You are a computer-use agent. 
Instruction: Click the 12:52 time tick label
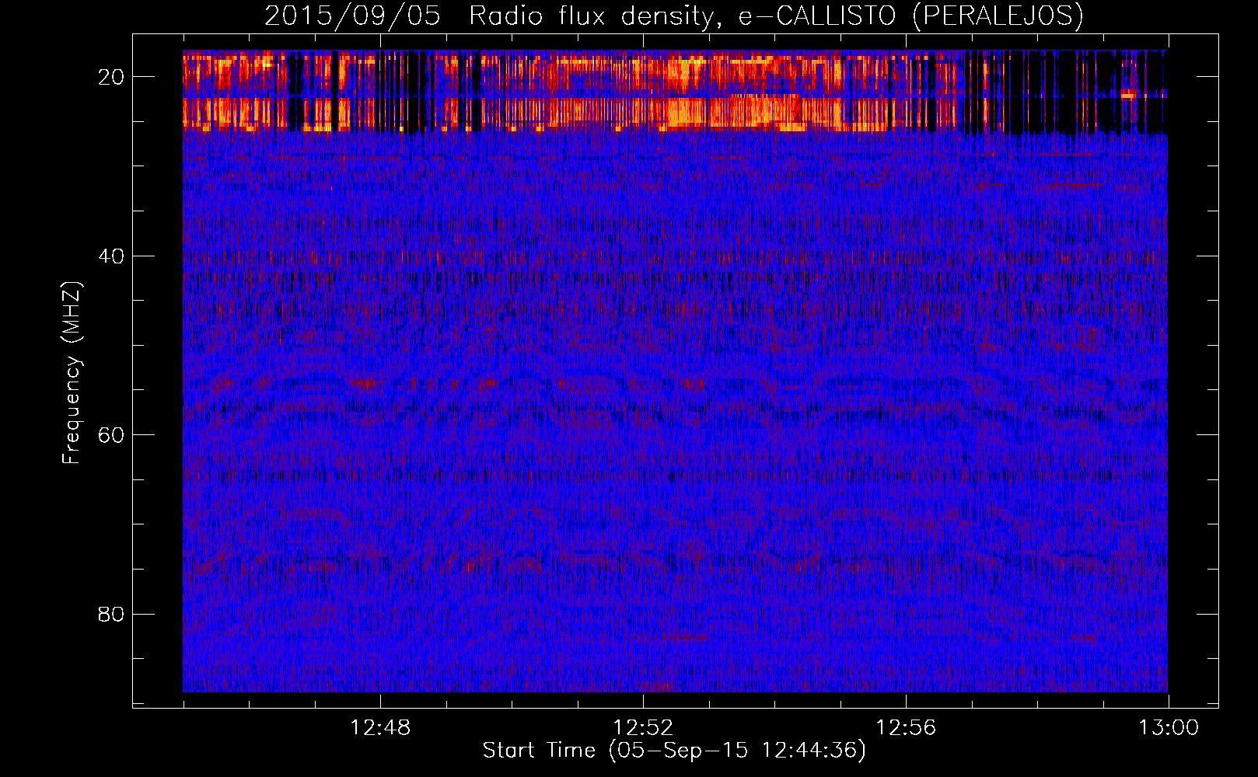[643, 728]
